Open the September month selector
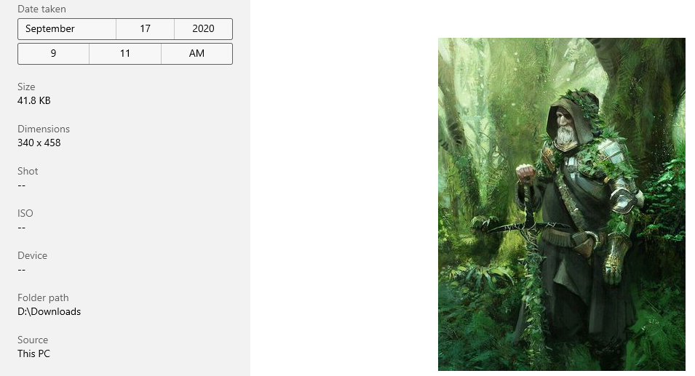Viewport: 695px width, 376px height. 67,29
